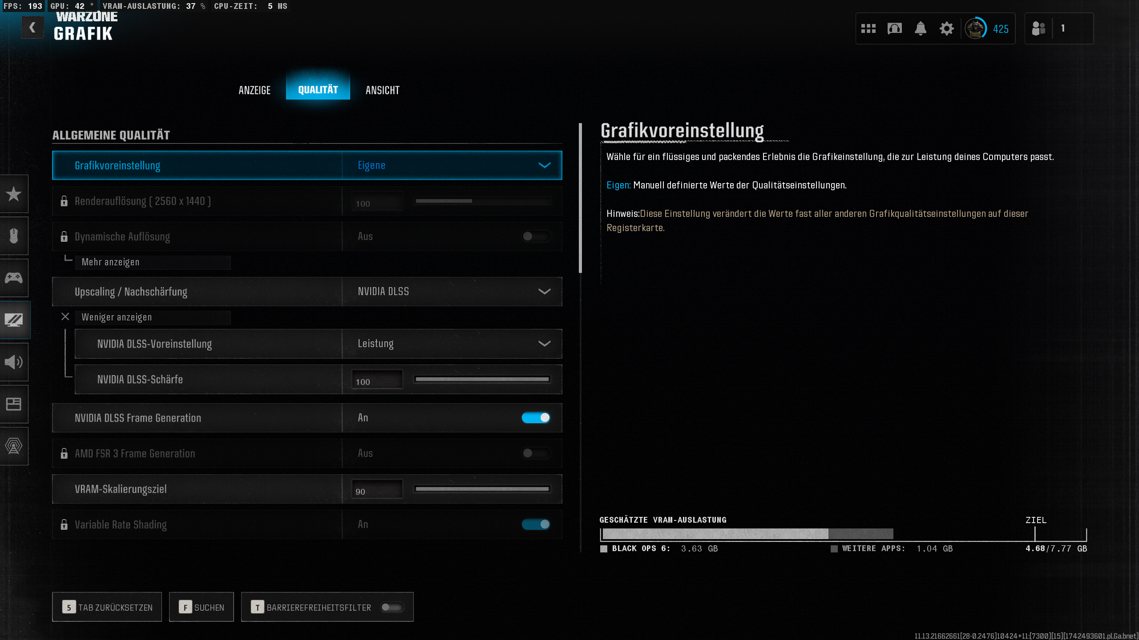
Task: Click the TAB ZURÜCKSETZEN button
Action: coord(107,607)
